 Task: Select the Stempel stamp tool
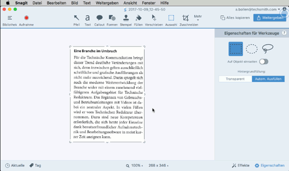click(x=126, y=20)
